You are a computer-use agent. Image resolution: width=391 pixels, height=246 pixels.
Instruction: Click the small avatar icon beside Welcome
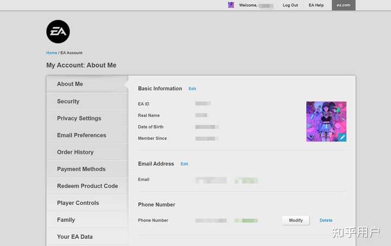231,5
